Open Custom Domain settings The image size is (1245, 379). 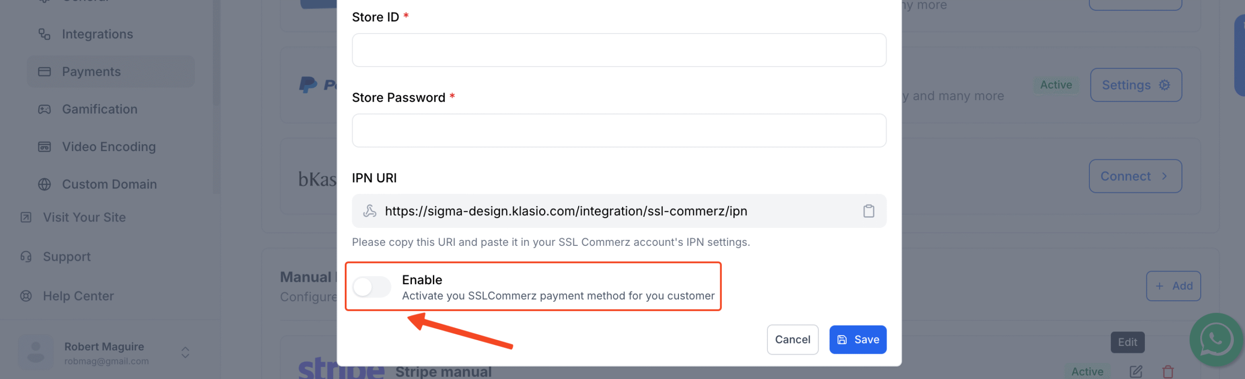tap(109, 184)
